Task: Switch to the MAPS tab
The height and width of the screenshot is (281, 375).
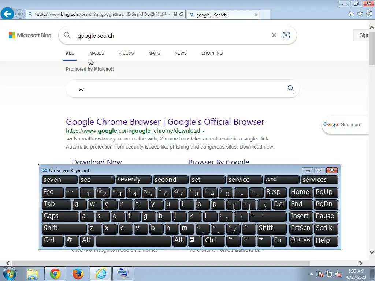Action: tap(154, 53)
